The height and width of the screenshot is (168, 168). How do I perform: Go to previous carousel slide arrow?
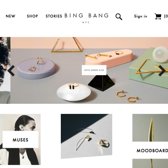[x=11, y=71]
